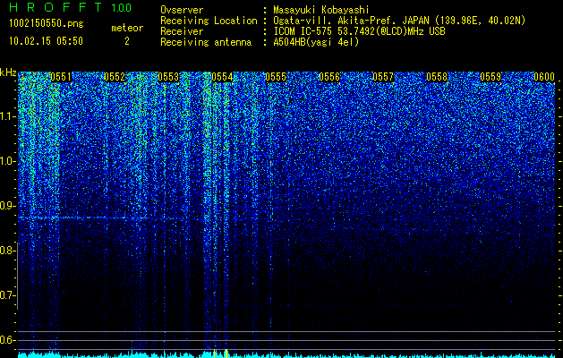Click the Receiving Location label

(209, 21)
